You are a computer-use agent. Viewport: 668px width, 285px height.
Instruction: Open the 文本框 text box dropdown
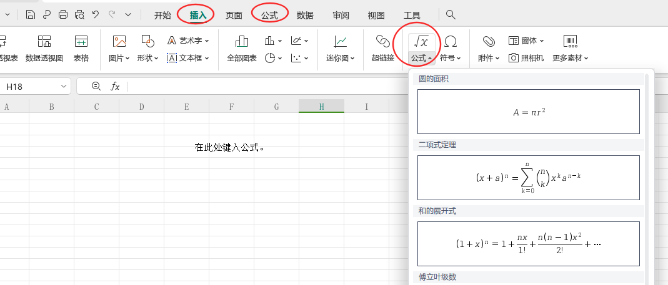(188, 58)
